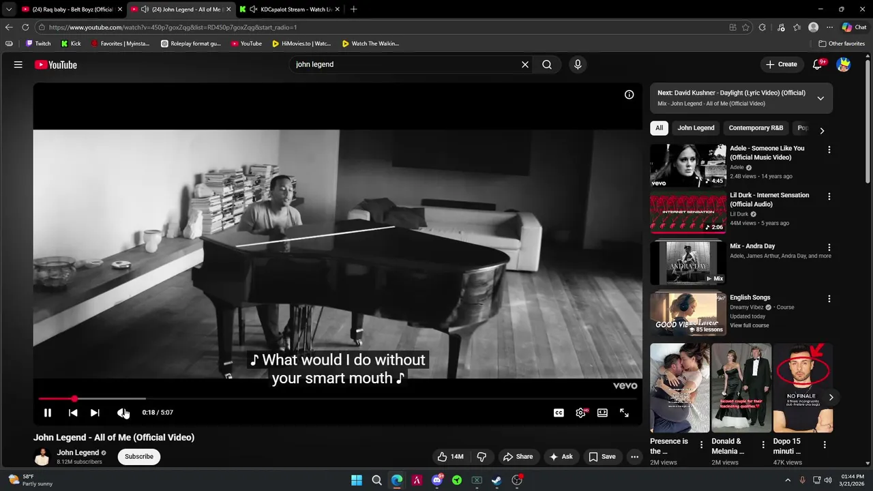The height and width of the screenshot is (491, 873).
Task: Open the Twitch bookmark
Action: pos(38,44)
